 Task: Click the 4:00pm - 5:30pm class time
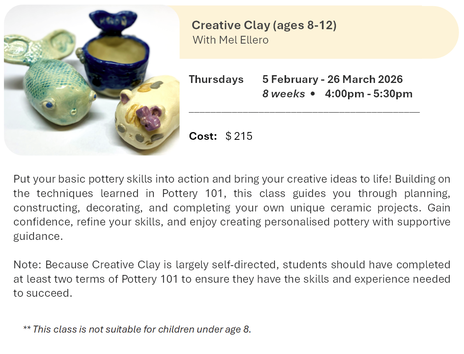[x=368, y=94]
